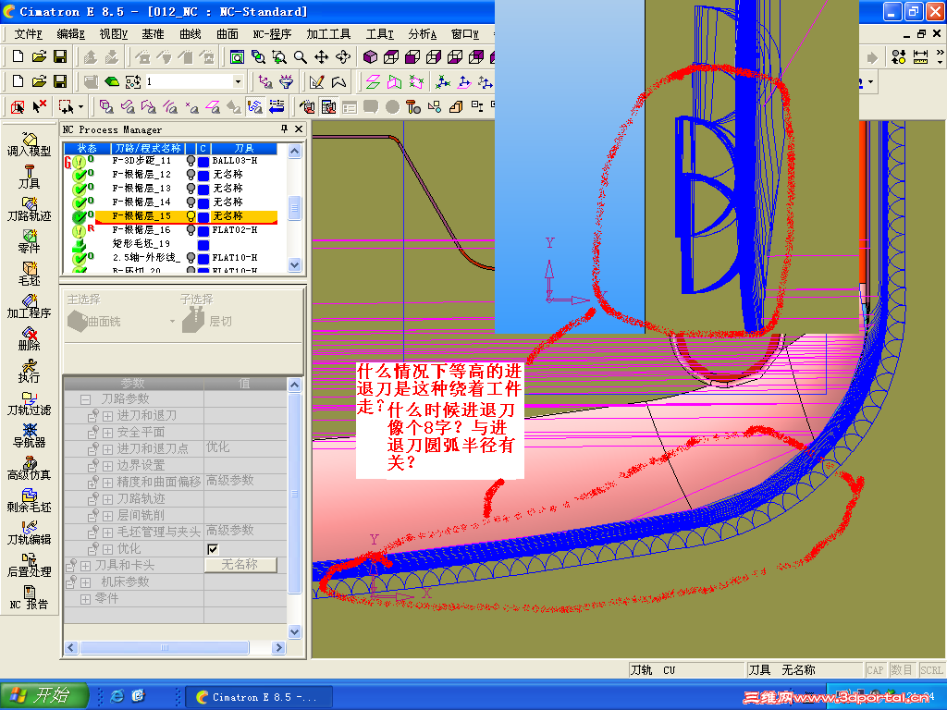
Task: Toggle lightbulb for F-3D步距_11
Action: (x=191, y=161)
